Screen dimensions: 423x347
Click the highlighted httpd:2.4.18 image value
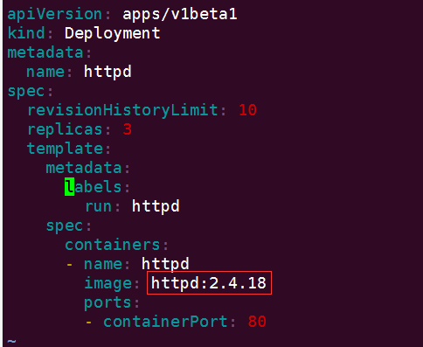coord(209,283)
